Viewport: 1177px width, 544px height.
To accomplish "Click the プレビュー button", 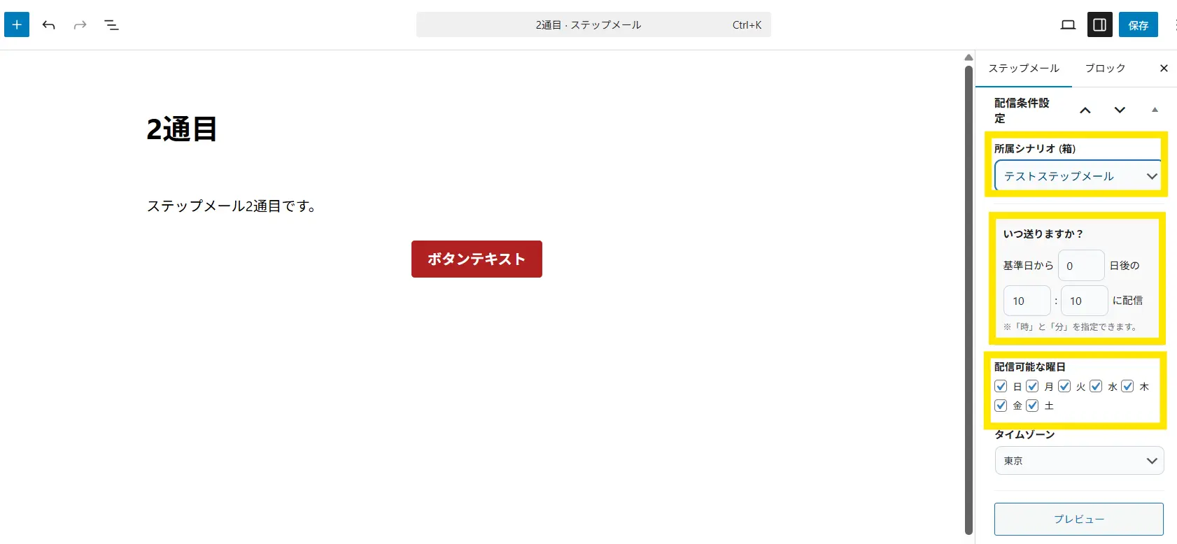I will tap(1078, 520).
